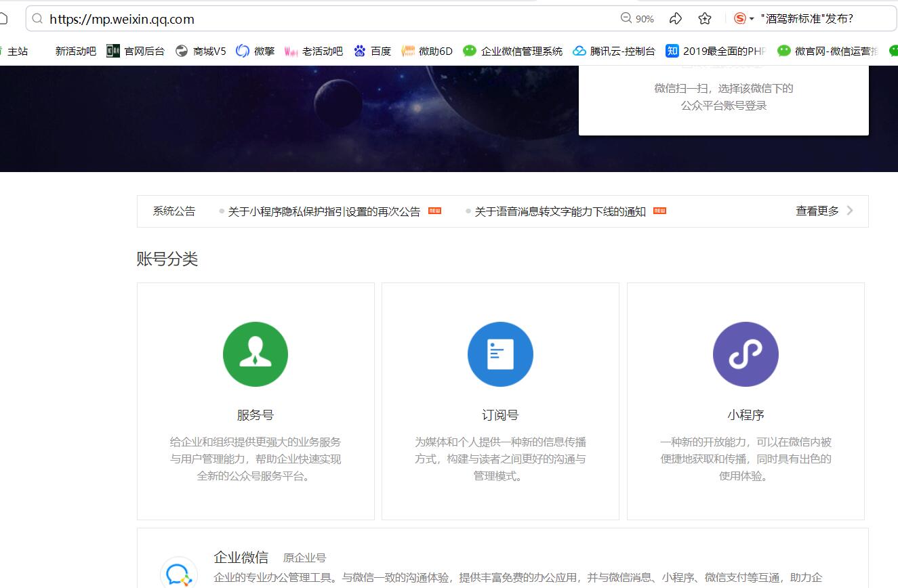The height and width of the screenshot is (588, 898).
Task: Click the 小程序 title text
Action: click(x=746, y=415)
